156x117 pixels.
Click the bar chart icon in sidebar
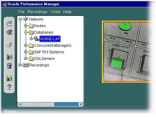(x=9, y=78)
